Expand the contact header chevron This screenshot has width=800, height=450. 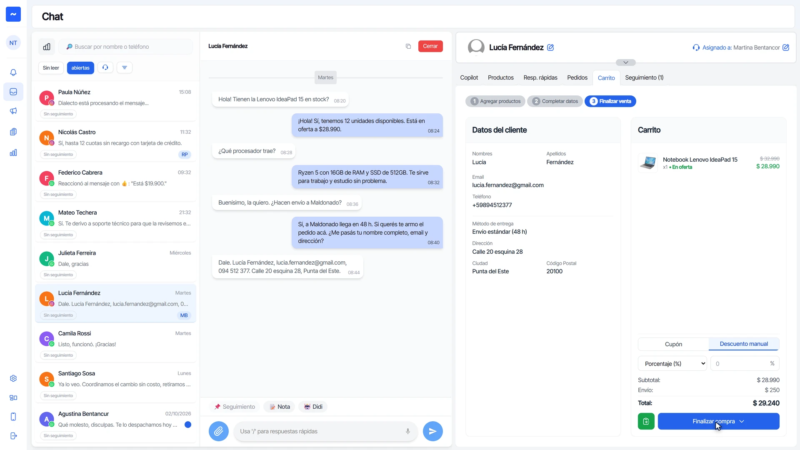(626, 62)
